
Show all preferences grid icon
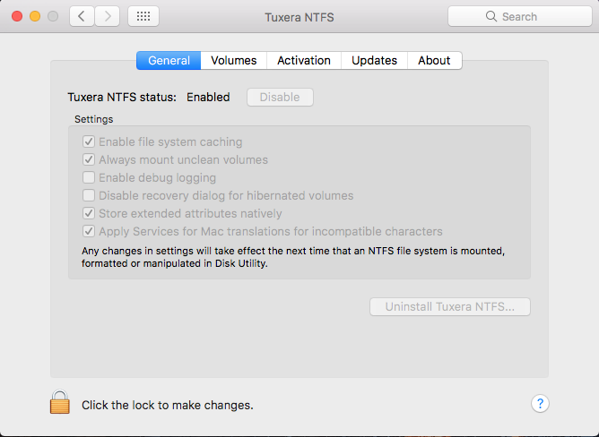coord(144,16)
